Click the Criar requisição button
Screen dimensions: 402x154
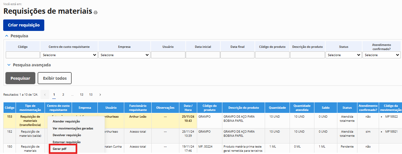click(x=24, y=25)
